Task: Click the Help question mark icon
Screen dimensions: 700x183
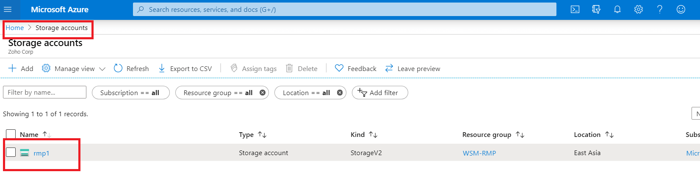Action: (659, 9)
